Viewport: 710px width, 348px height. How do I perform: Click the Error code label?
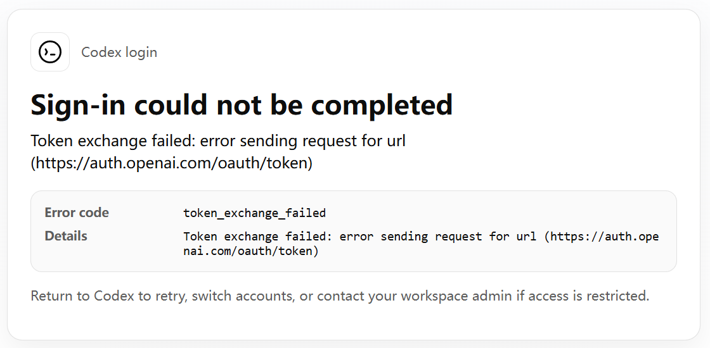[77, 213]
